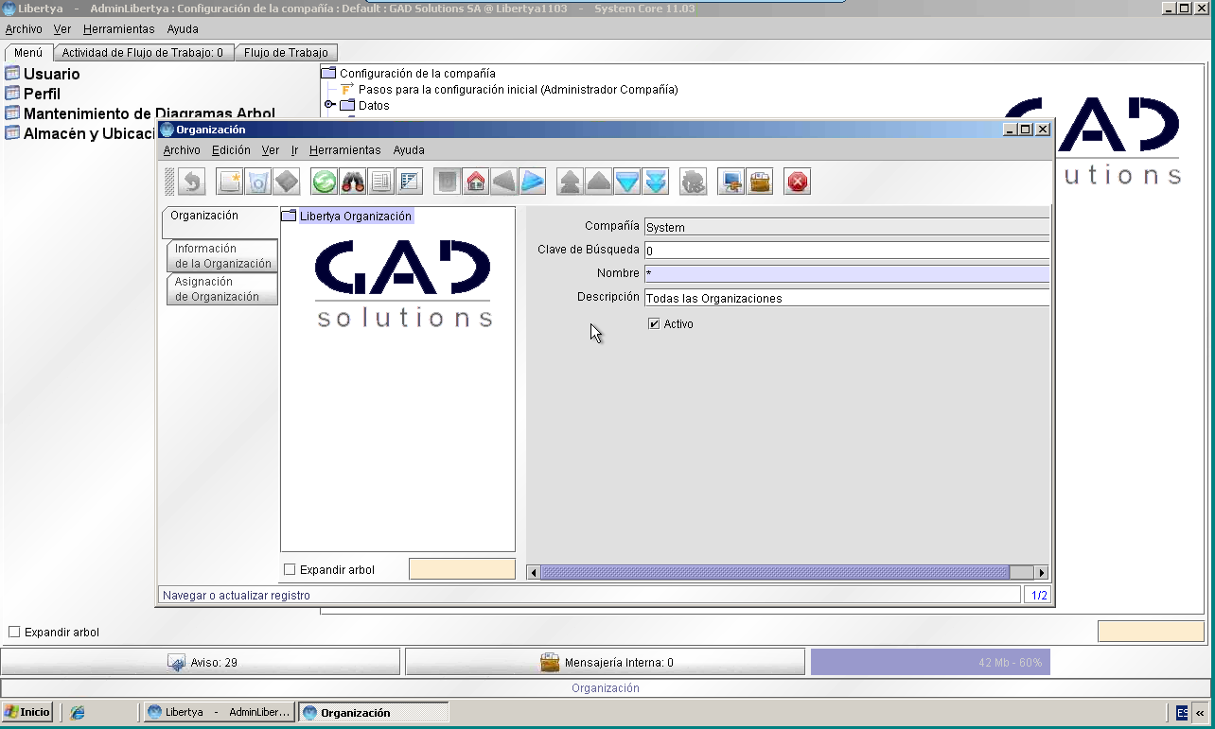Click the computer monitor zoom icon in toolbar

(x=731, y=181)
